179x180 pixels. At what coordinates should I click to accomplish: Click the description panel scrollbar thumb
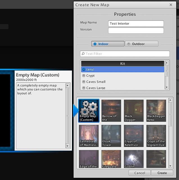[67, 116]
